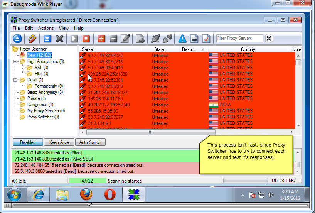The height and width of the screenshot is (213, 315).
Task: Select server 198.25.224.253:1080 row
Action: click(187, 74)
